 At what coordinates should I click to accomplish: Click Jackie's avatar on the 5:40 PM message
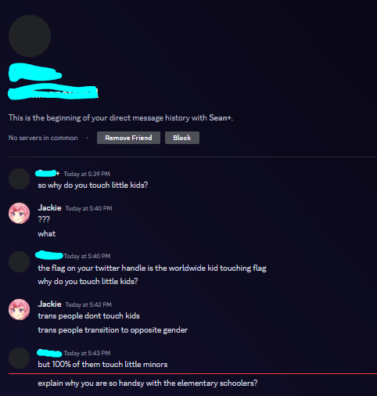pyautogui.click(x=20, y=213)
